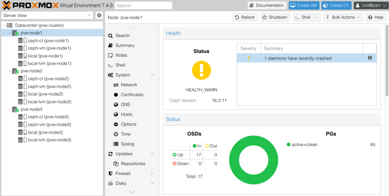The image size is (389, 196).
Task: Click the Datacenter server icon
Action: [9, 25]
